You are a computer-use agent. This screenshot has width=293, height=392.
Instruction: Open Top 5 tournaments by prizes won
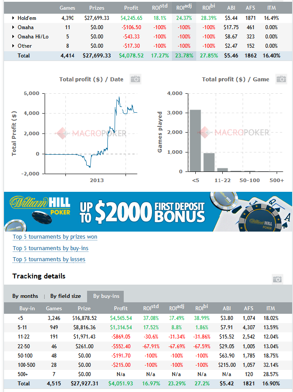[x=55, y=237]
